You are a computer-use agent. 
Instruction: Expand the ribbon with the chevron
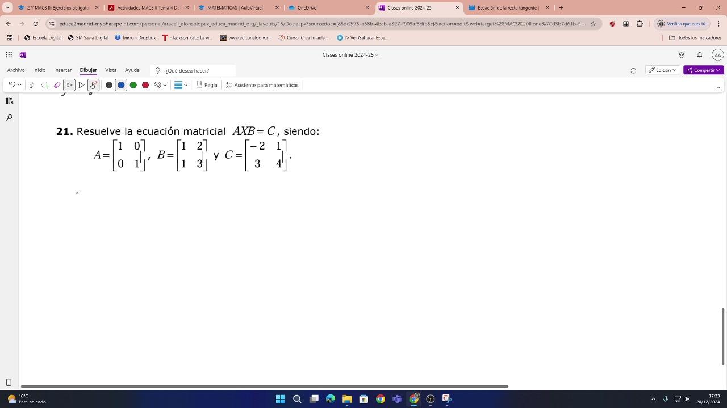[718, 87]
